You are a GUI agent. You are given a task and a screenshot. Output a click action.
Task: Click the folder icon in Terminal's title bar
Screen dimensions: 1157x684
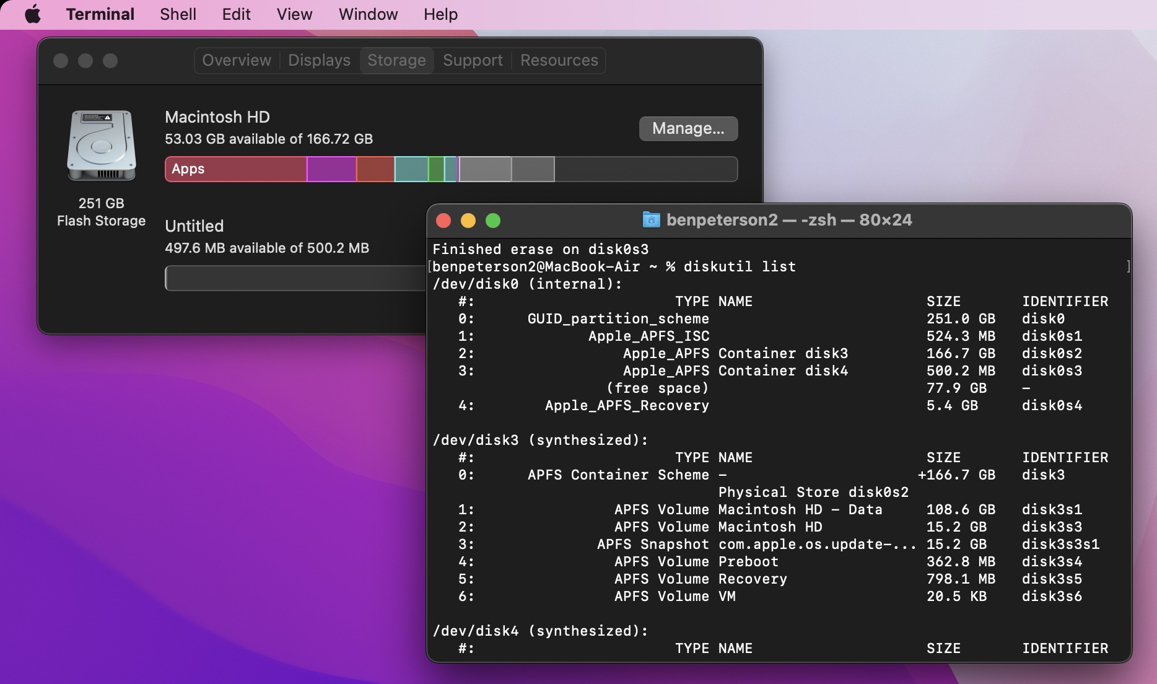pyautogui.click(x=651, y=220)
